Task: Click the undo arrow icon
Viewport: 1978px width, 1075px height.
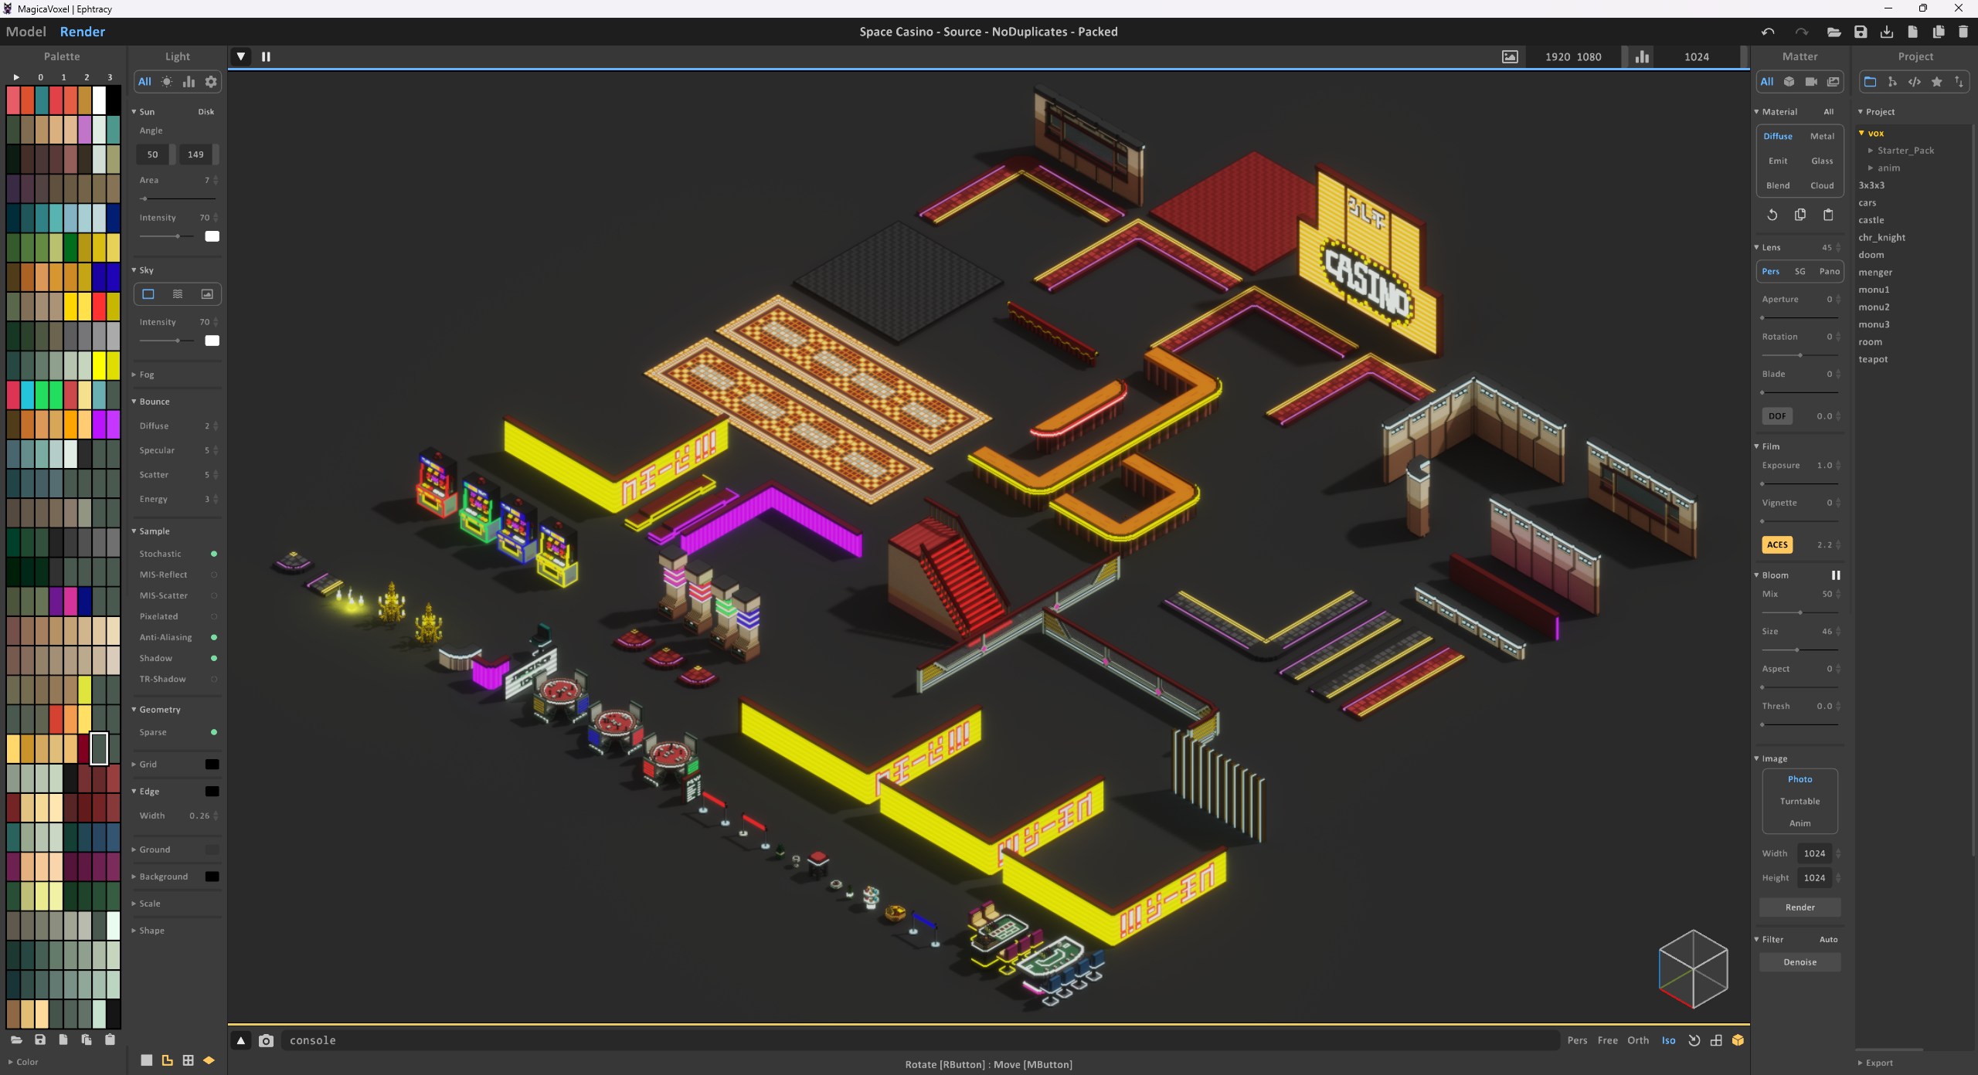Action: click(x=1768, y=32)
